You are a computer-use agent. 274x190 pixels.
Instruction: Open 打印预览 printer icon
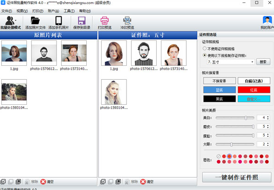[x=104, y=20]
